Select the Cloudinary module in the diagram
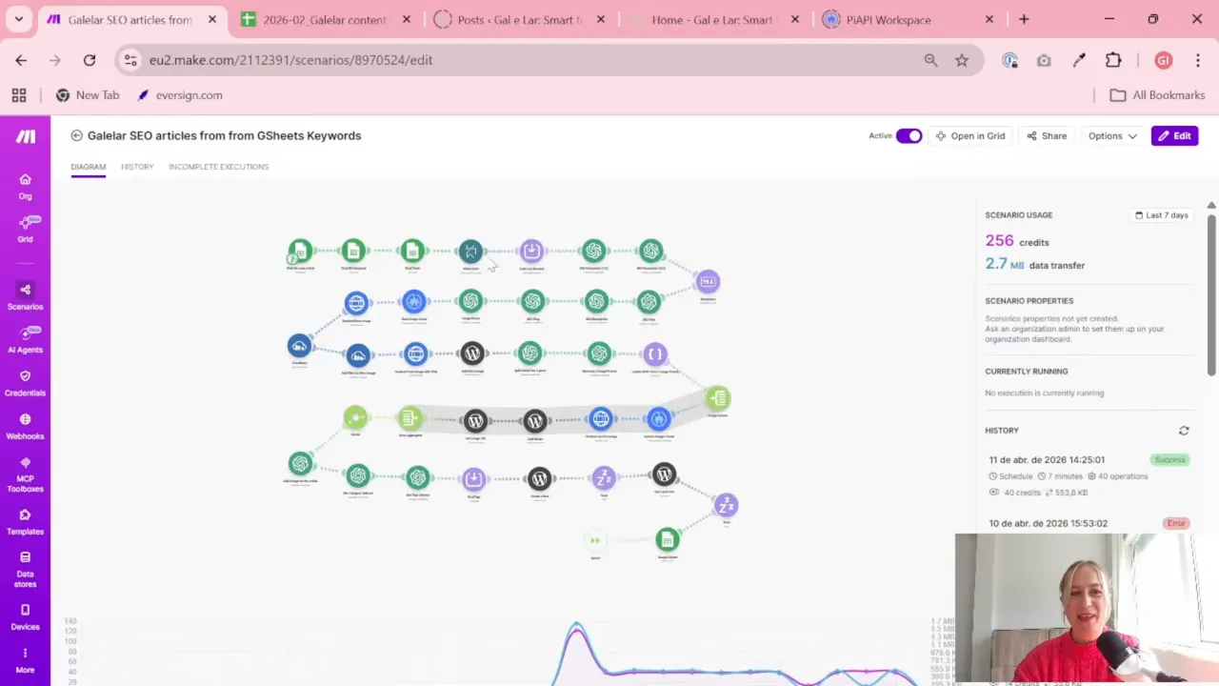Image resolution: width=1219 pixels, height=686 pixels. coord(299,345)
